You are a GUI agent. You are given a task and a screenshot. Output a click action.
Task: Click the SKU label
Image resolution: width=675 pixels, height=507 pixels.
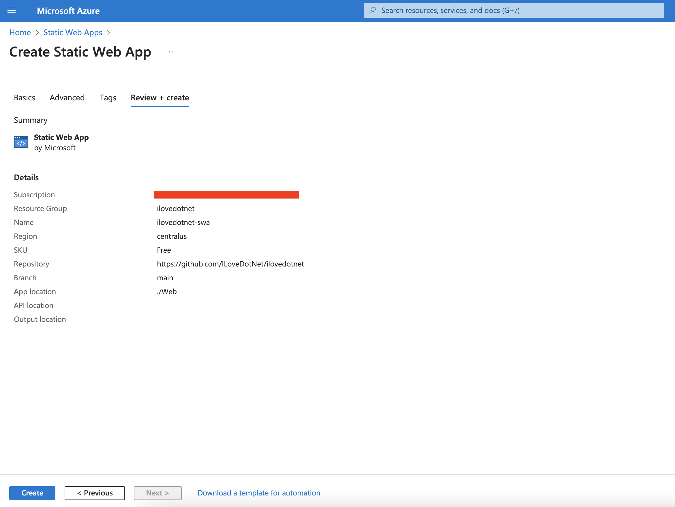point(20,250)
